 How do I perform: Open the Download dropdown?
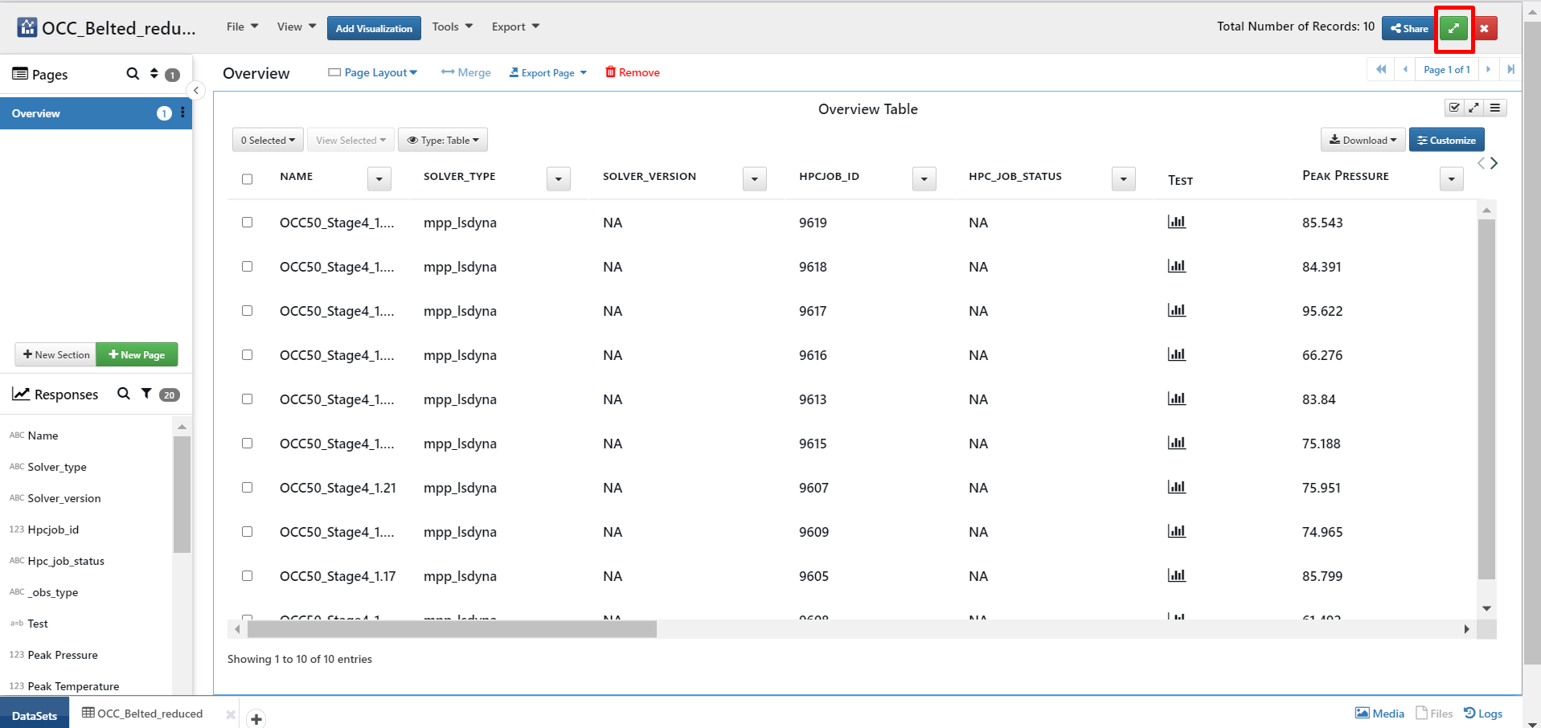1363,140
